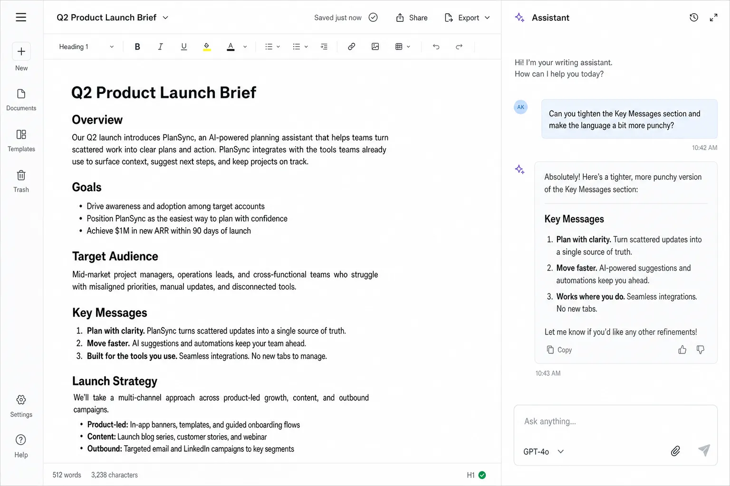
Task: Click the Assistant sparkle icon in header
Action: pos(520,18)
